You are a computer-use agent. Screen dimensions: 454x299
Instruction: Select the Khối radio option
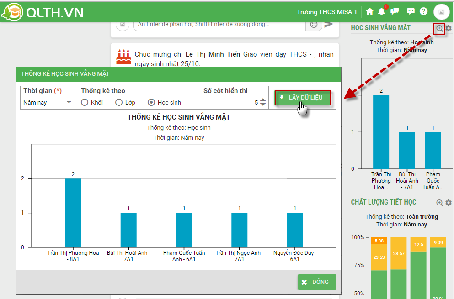(x=85, y=102)
